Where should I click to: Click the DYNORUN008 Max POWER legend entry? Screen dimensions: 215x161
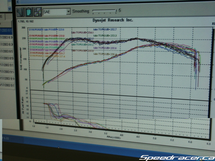pyautogui.click(x=46, y=36)
